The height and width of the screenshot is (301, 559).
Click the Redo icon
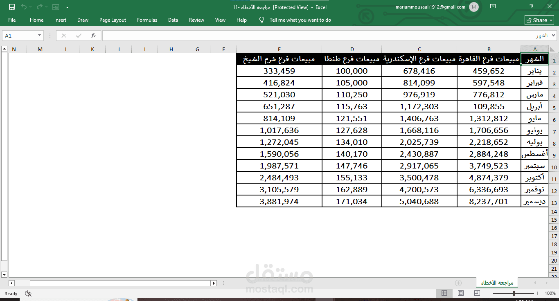tap(39, 7)
